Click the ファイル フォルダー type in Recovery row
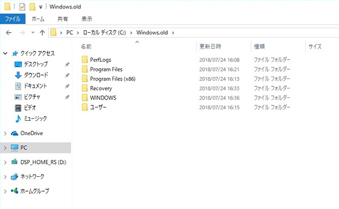The height and width of the screenshot is (209, 339). click(272, 88)
